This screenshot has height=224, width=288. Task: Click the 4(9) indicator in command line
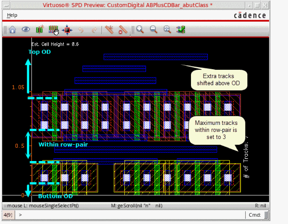click(x=8, y=215)
